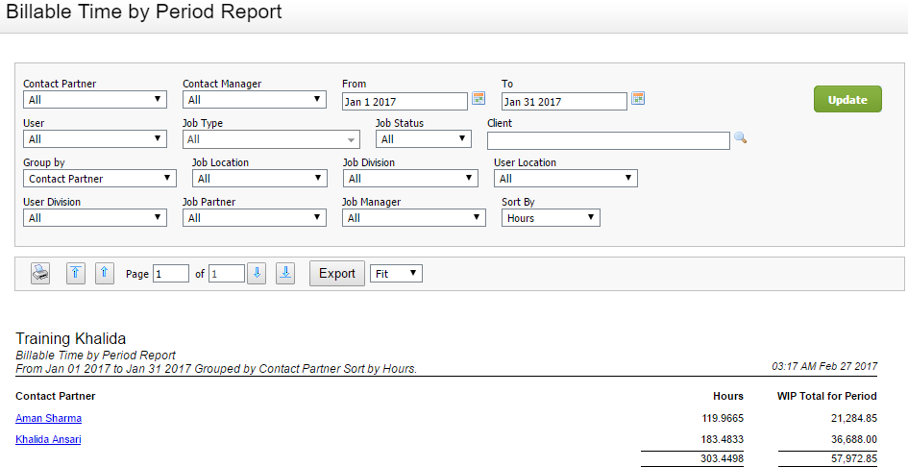Go to last page arrow icon
The width and height of the screenshot is (908, 467).
pos(285,273)
